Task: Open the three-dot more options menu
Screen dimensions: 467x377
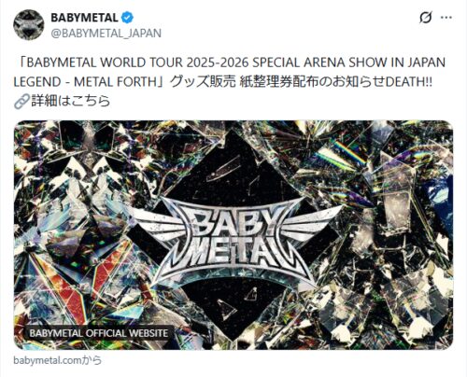Action: (446, 18)
